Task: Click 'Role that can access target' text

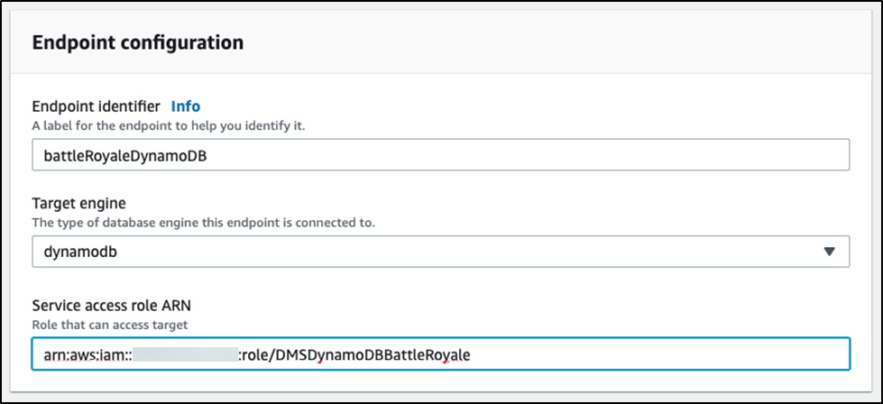Action: click(110, 325)
